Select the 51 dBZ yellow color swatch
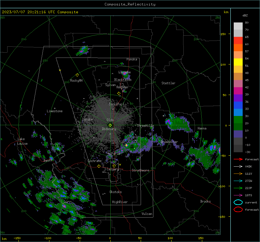Viewport: 260px width, 242px height. tap(238, 62)
